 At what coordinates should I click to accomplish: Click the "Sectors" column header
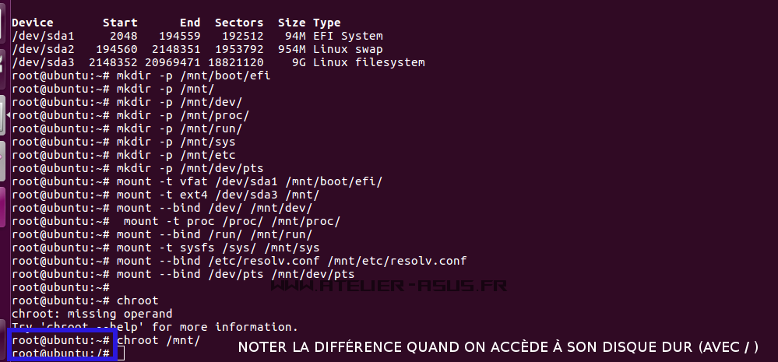coord(238,23)
